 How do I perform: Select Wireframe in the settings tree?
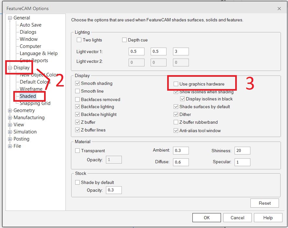point(31,89)
